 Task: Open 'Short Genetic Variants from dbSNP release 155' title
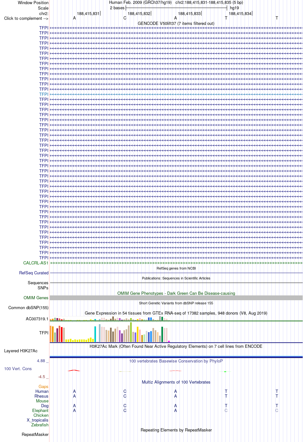coord(176,303)
